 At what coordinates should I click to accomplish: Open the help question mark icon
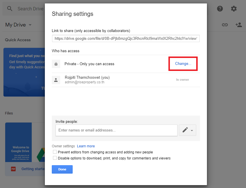click(220, 9)
